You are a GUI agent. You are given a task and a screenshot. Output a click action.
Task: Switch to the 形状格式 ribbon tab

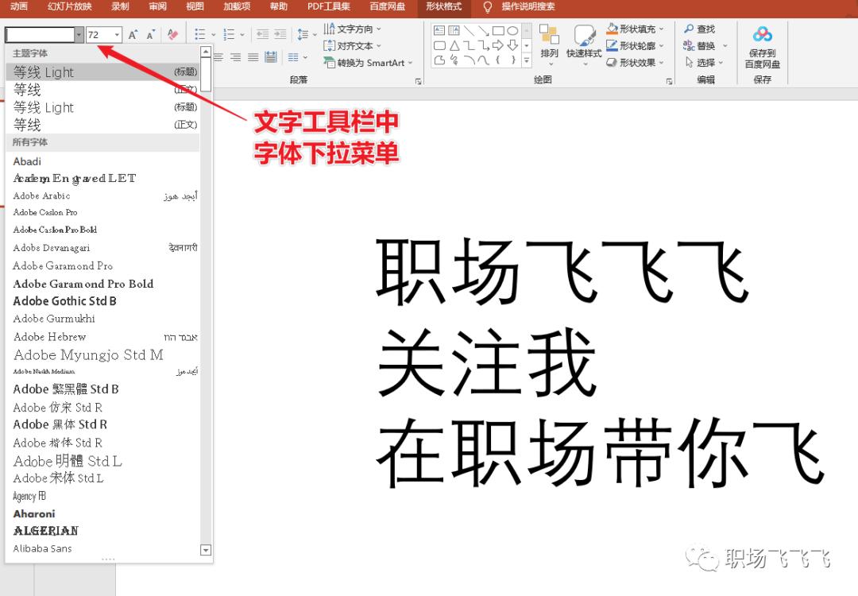click(x=443, y=8)
